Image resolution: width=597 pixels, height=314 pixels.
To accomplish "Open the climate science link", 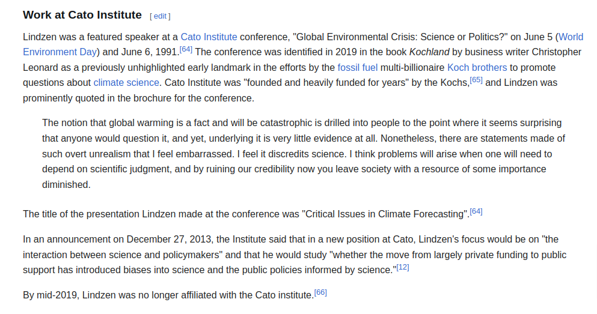I will click(x=126, y=82).
